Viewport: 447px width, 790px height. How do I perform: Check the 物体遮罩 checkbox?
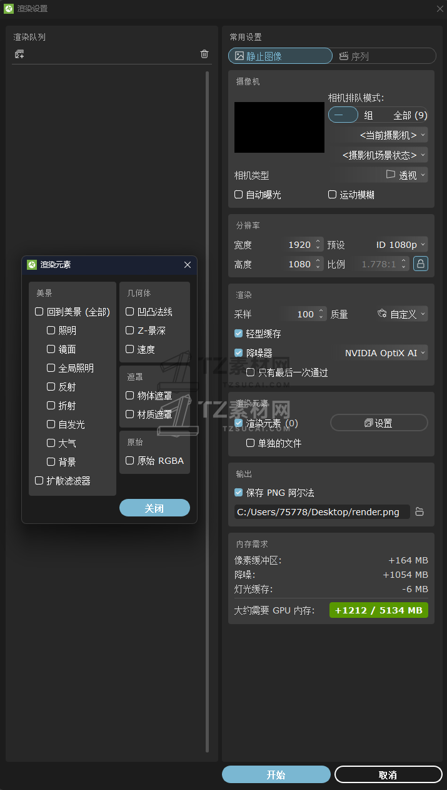tap(129, 396)
